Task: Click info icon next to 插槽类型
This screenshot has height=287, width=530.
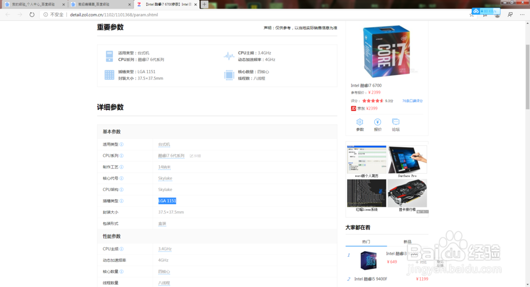Action: [121, 201]
